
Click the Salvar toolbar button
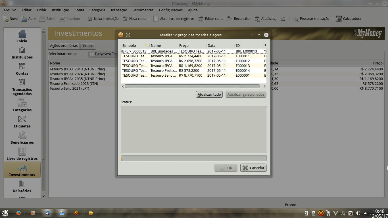click(47, 19)
